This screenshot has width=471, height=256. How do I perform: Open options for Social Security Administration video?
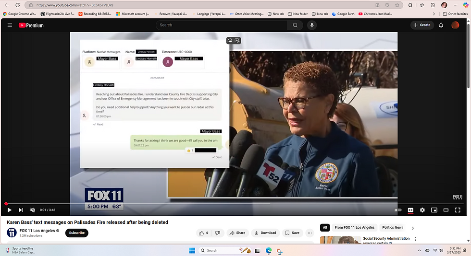click(x=416, y=239)
